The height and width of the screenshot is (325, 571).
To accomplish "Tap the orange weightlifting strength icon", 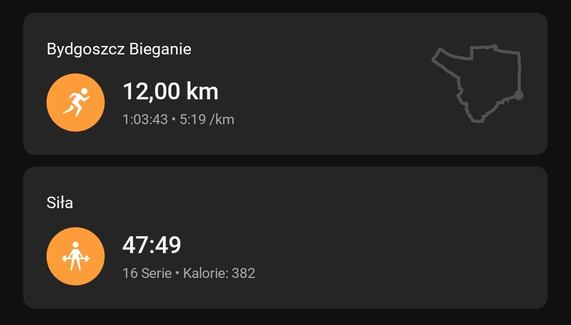I will [x=76, y=256].
